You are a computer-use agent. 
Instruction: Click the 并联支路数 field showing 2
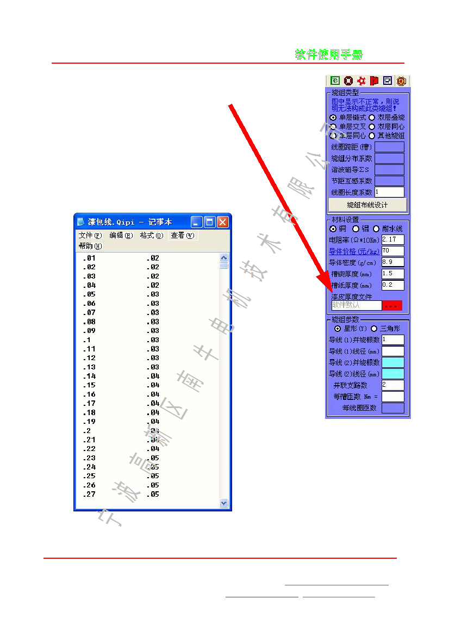pyautogui.click(x=392, y=385)
